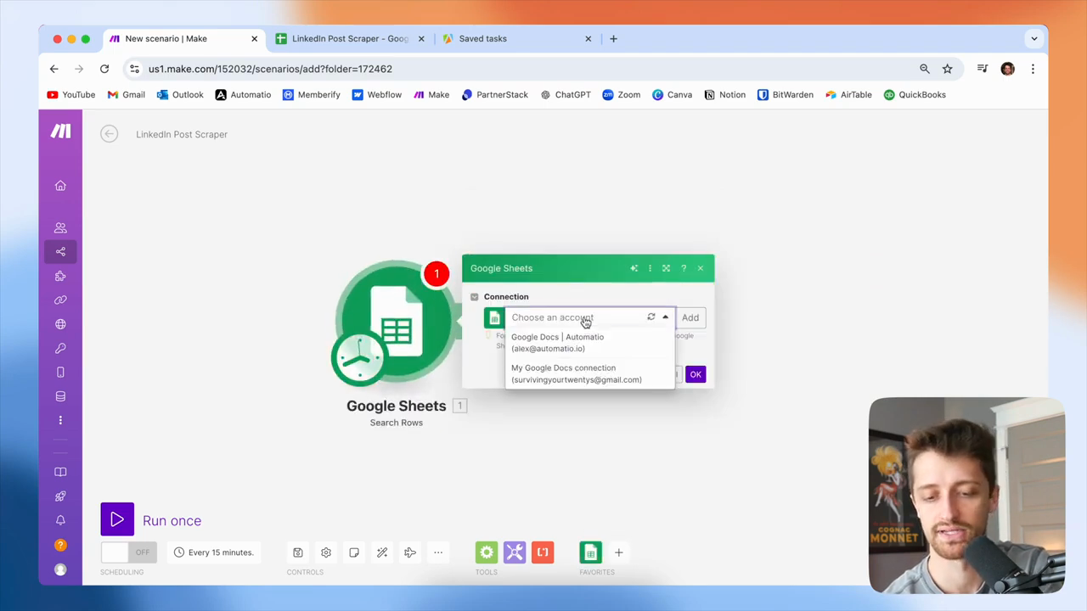Click the purple OK button
The width and height of the screenshot is (1087, 611).
click(x=696, y=374)
